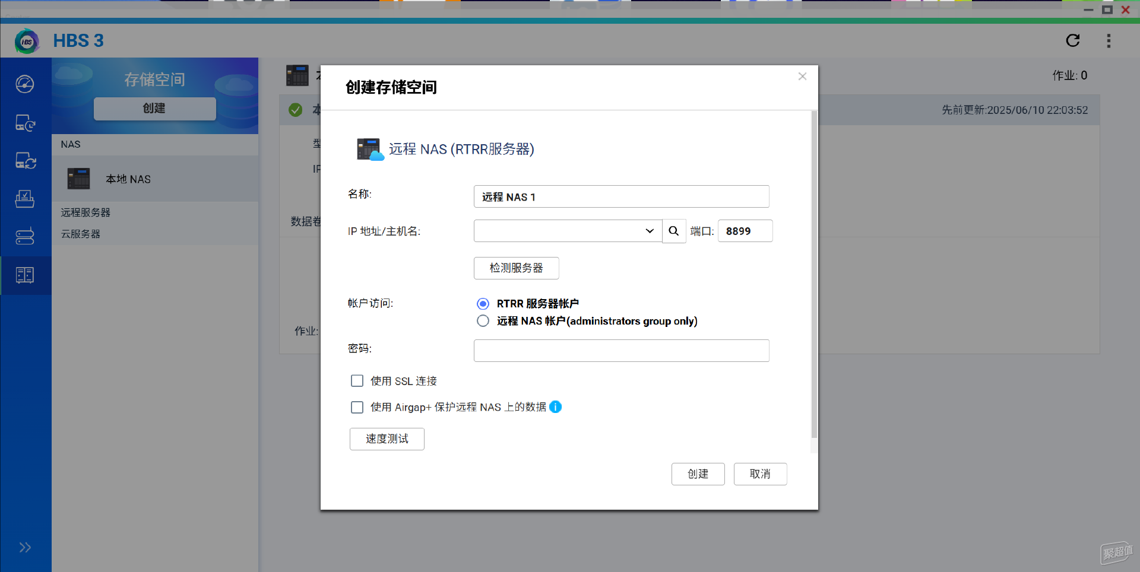Click 创建 button under 存储空间 header
The height and width of the screenshot is (572, 1140).
[154, 109]
